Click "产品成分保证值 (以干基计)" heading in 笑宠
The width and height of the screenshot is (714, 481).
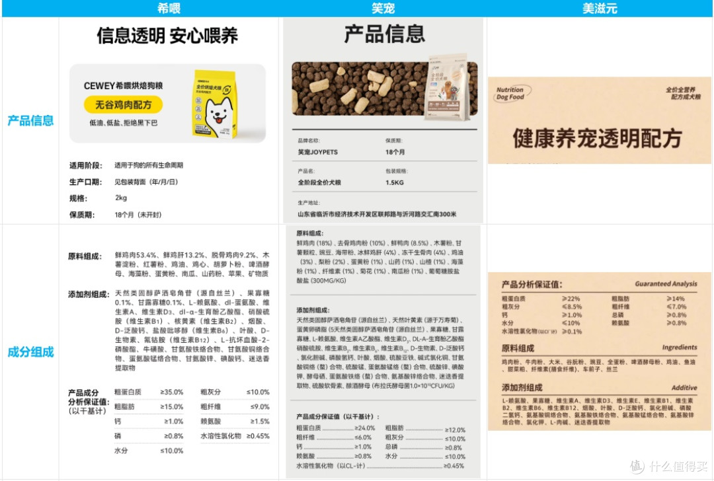(x=337, y=417)
